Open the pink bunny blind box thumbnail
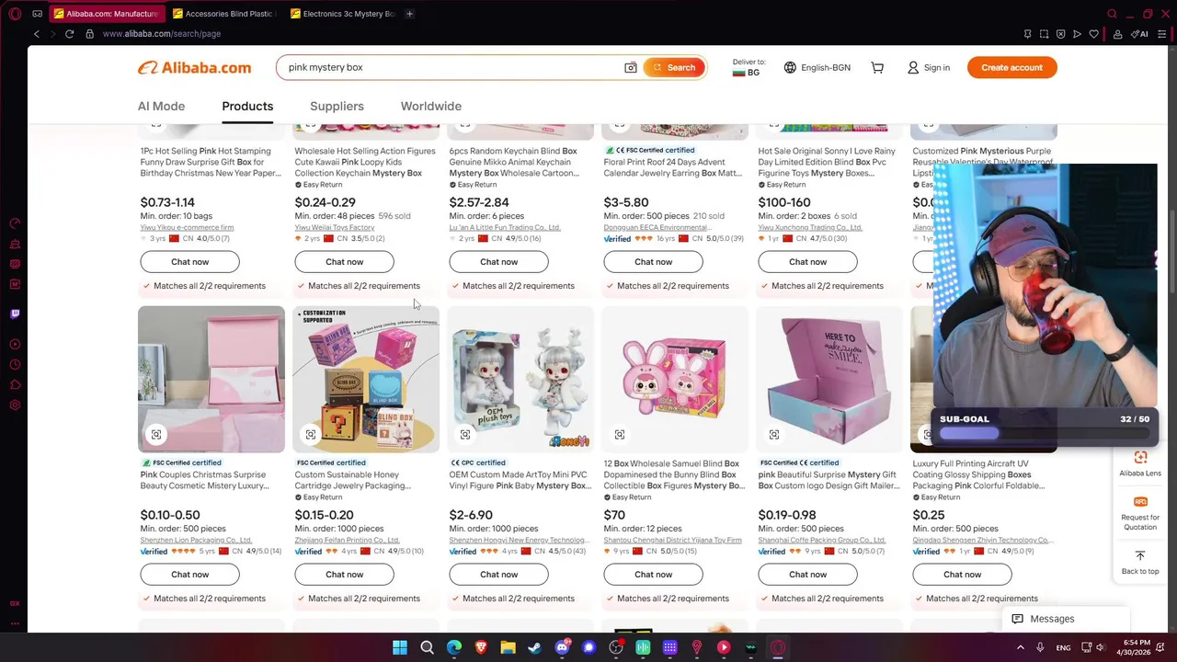This screenshot has width=1177, height=662. pyautogui.click(x=675, y=379)
